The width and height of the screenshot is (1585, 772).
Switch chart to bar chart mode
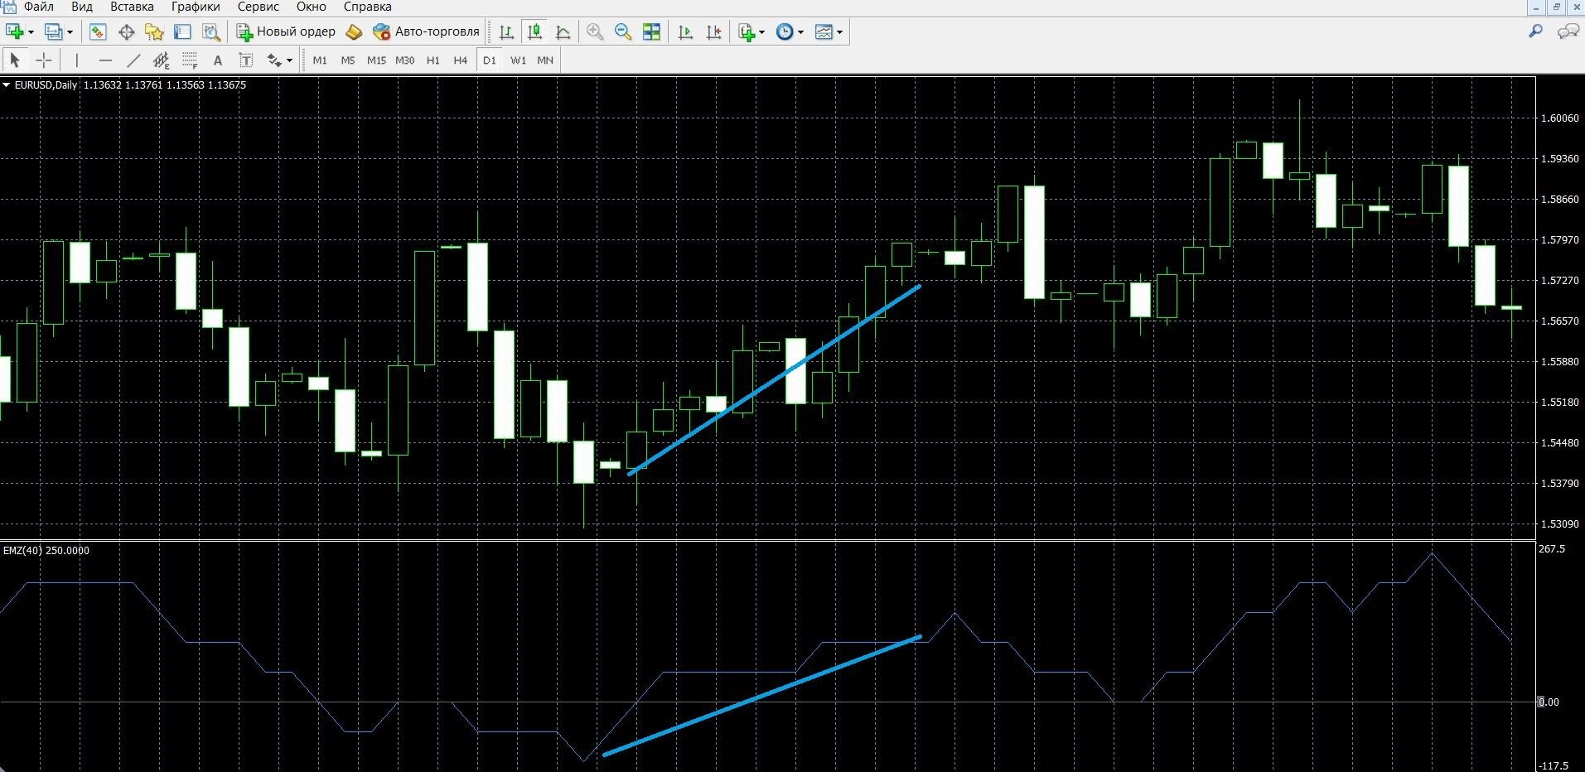tap(506, 32)
